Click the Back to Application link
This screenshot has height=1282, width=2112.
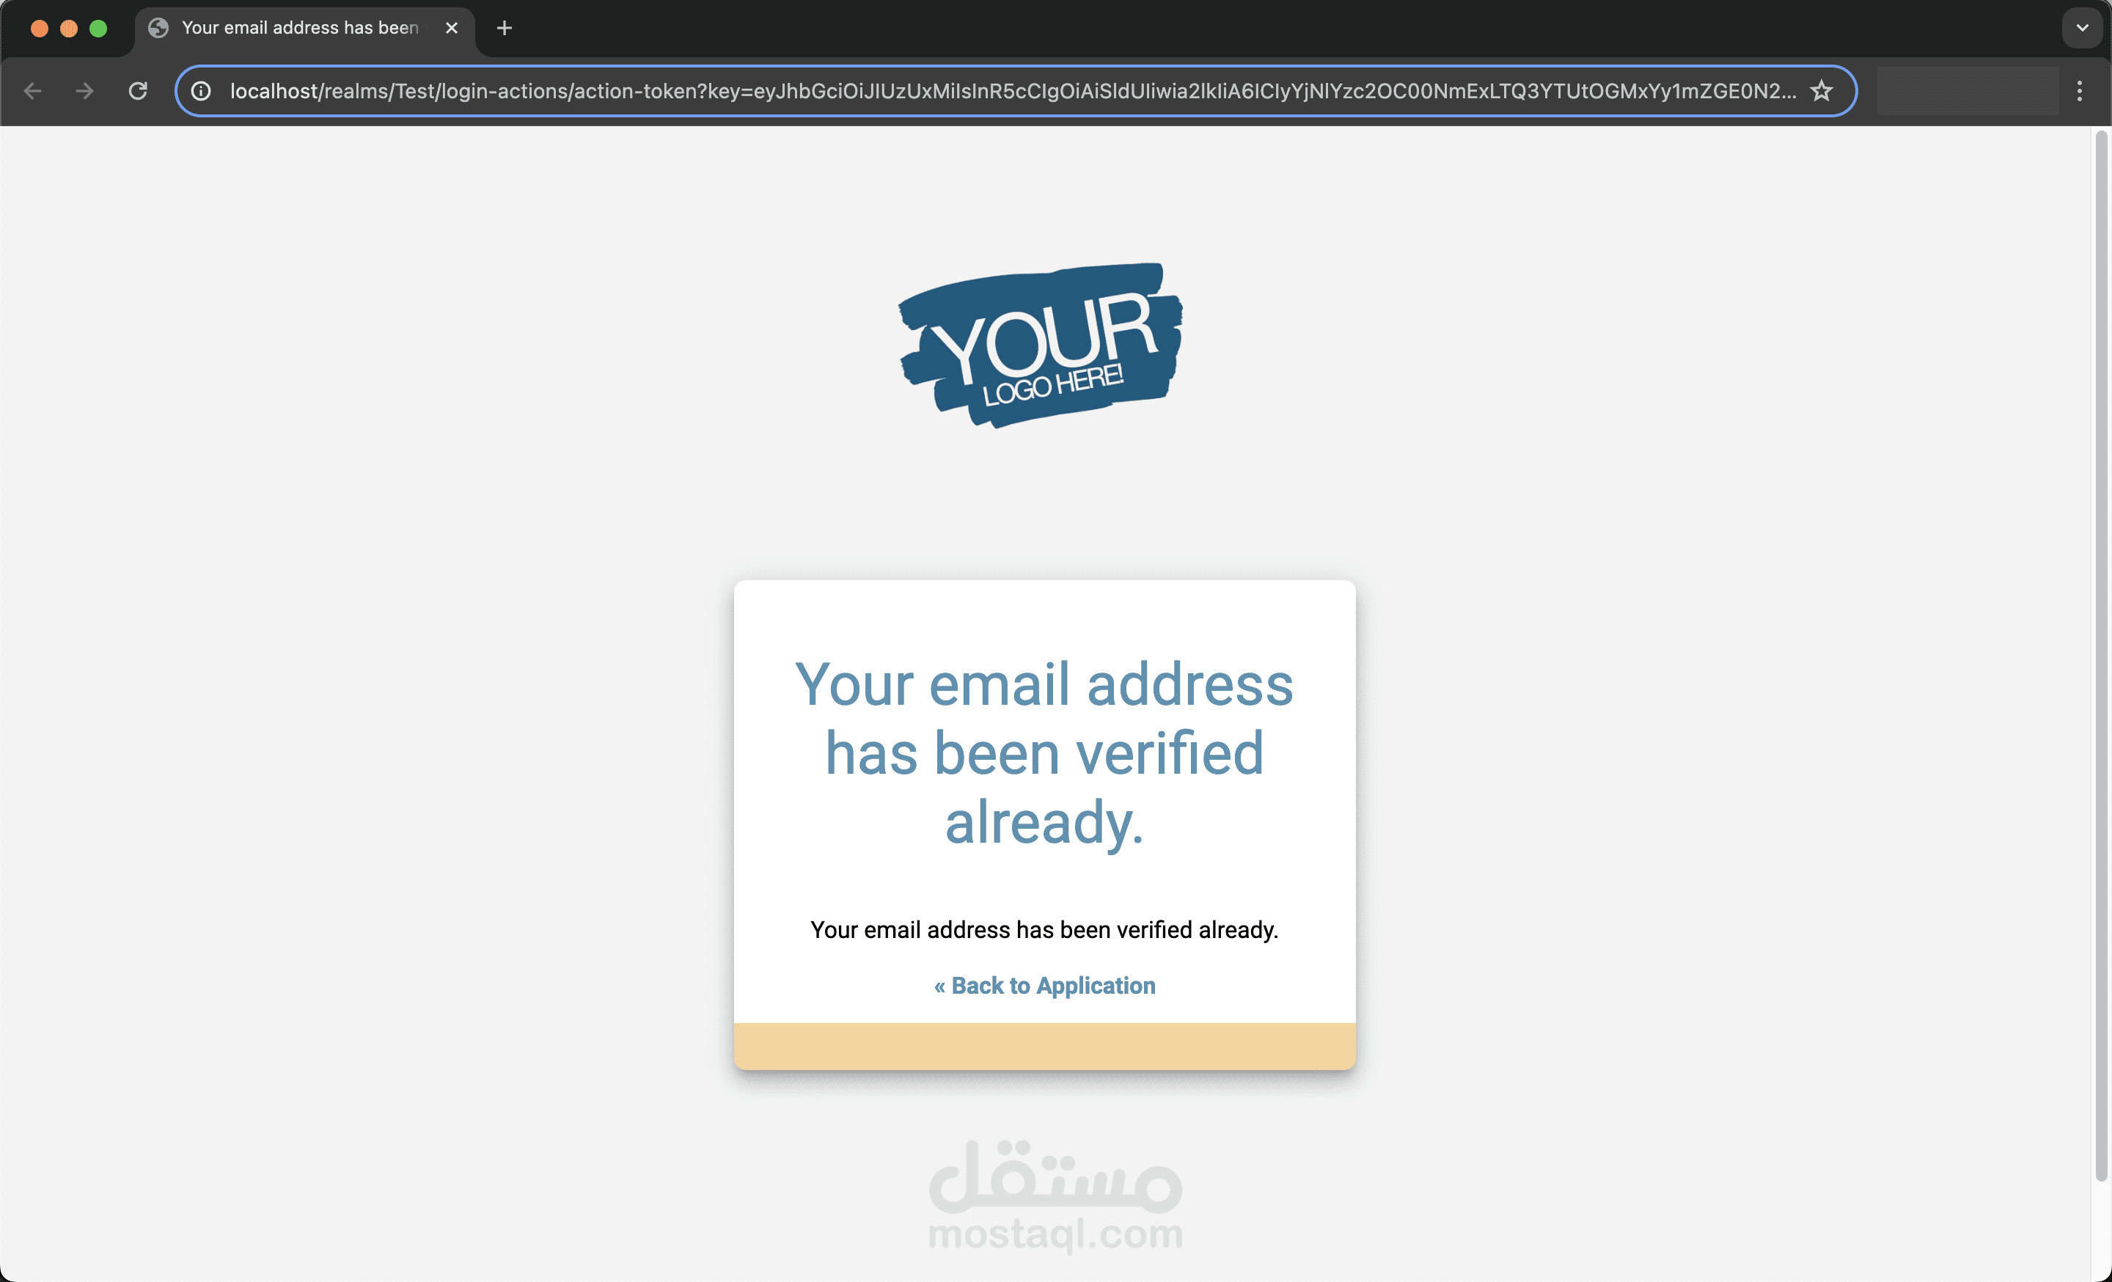click(1044, 986)
